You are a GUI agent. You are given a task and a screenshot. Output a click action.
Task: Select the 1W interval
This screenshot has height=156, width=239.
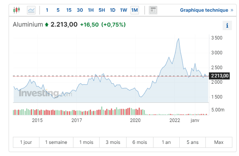coord(123,10)
